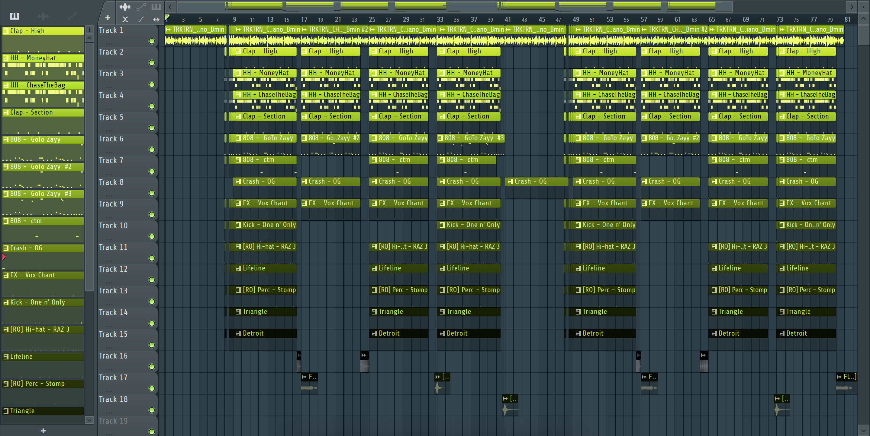Click the FL audio clip icon at Track 17 end
Screen dimensions: 870x436
coord(839,377)
